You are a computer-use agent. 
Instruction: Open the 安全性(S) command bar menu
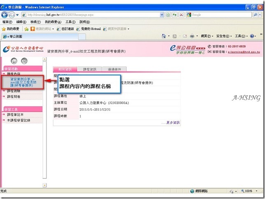tap(224, 36)
